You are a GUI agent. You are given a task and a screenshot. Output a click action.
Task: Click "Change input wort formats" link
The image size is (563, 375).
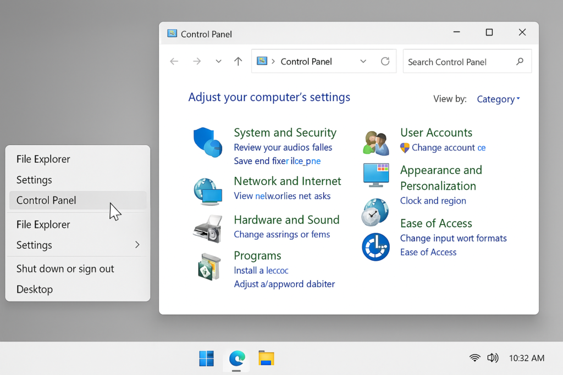tap(454, 238)
